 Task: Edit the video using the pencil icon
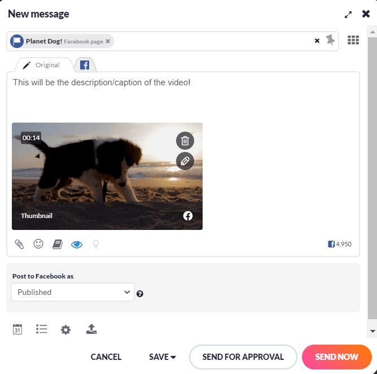185,161
